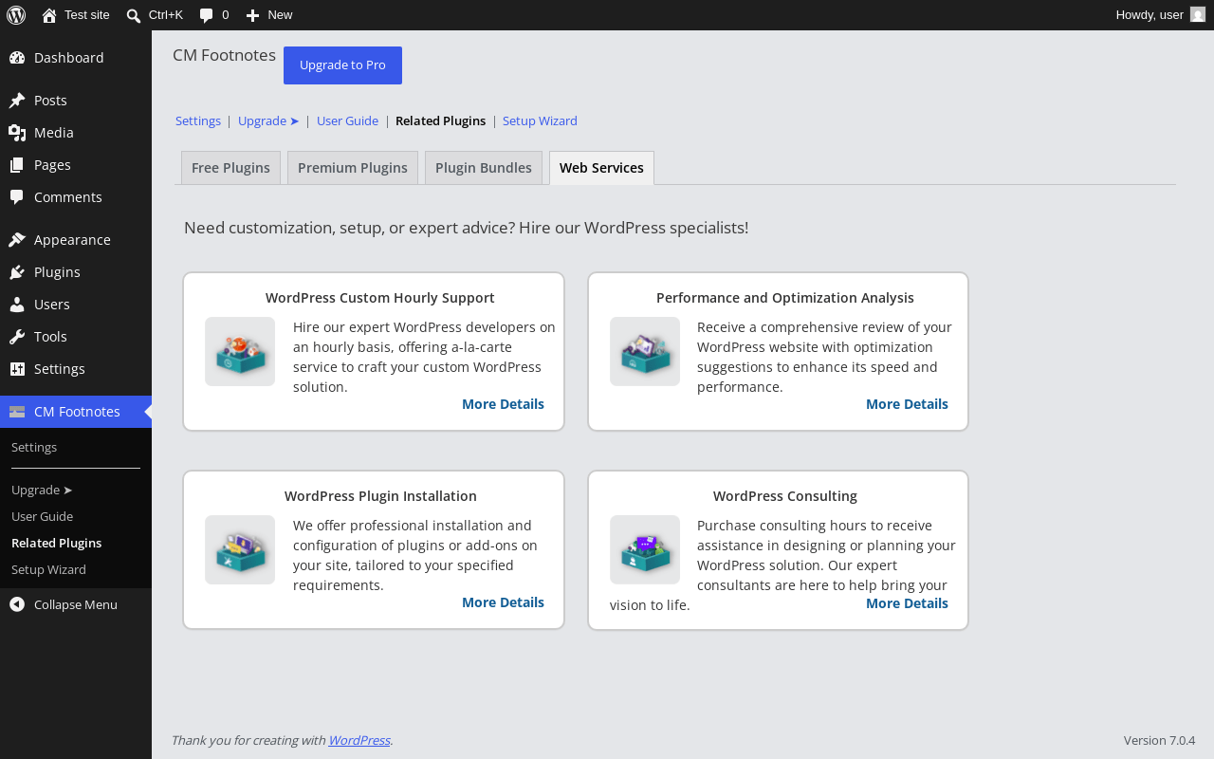Click the WordPress Consulting card title
The width and height of the screenshot is (1214, 759).
click(x=785, y=496)
